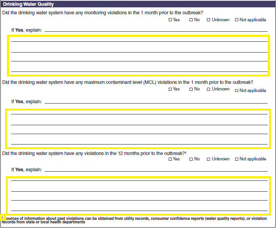276x228 pixels.
Task: Click multi-line explanation area under MCL violations
Action: pyautogui.click(x=138, y=129)
